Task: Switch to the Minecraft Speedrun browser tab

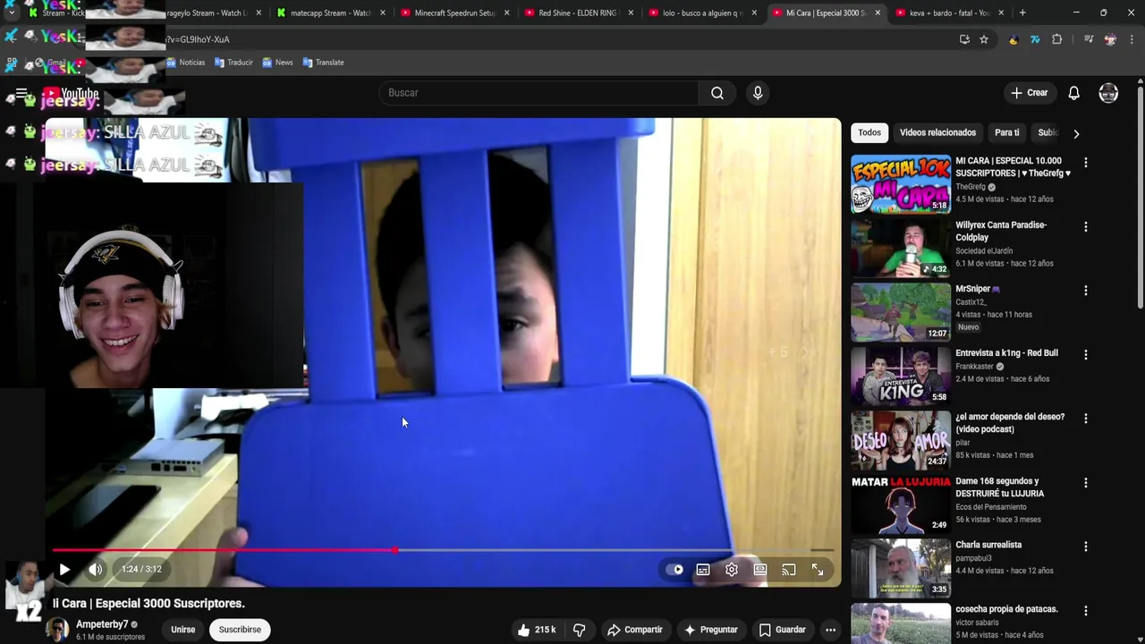Action: (x=454, y=13)
